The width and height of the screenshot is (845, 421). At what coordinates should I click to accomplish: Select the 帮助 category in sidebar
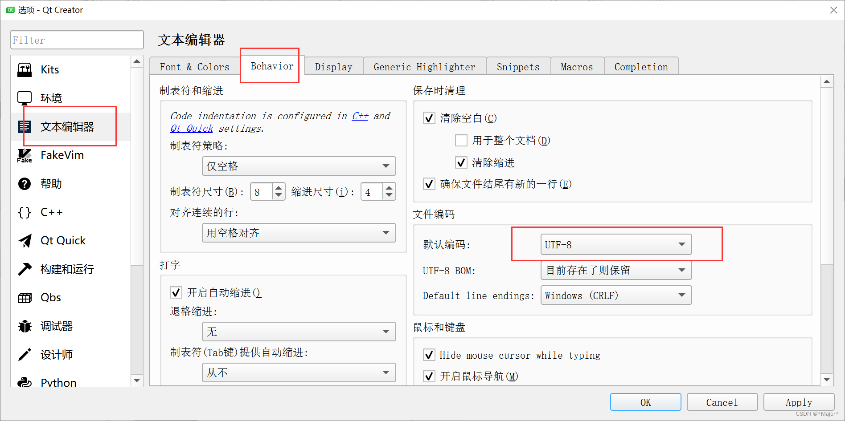(x=50, y=183)
